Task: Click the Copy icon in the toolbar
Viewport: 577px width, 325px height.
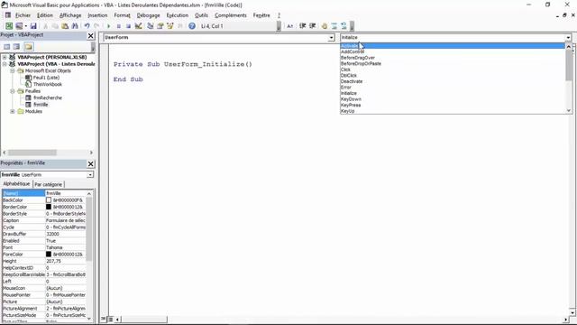Action: 55,26
